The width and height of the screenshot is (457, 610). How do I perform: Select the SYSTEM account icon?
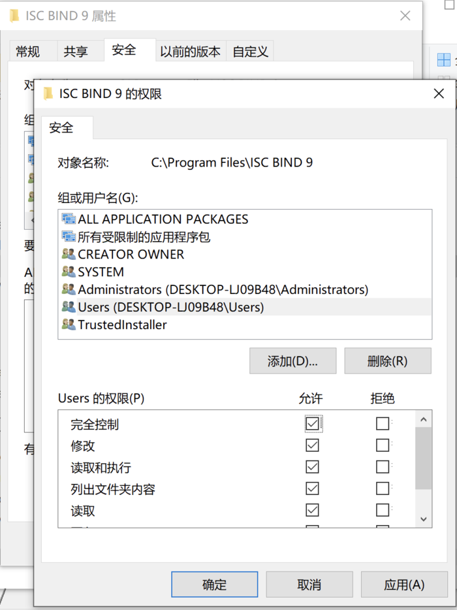click(x=69, y=272)
